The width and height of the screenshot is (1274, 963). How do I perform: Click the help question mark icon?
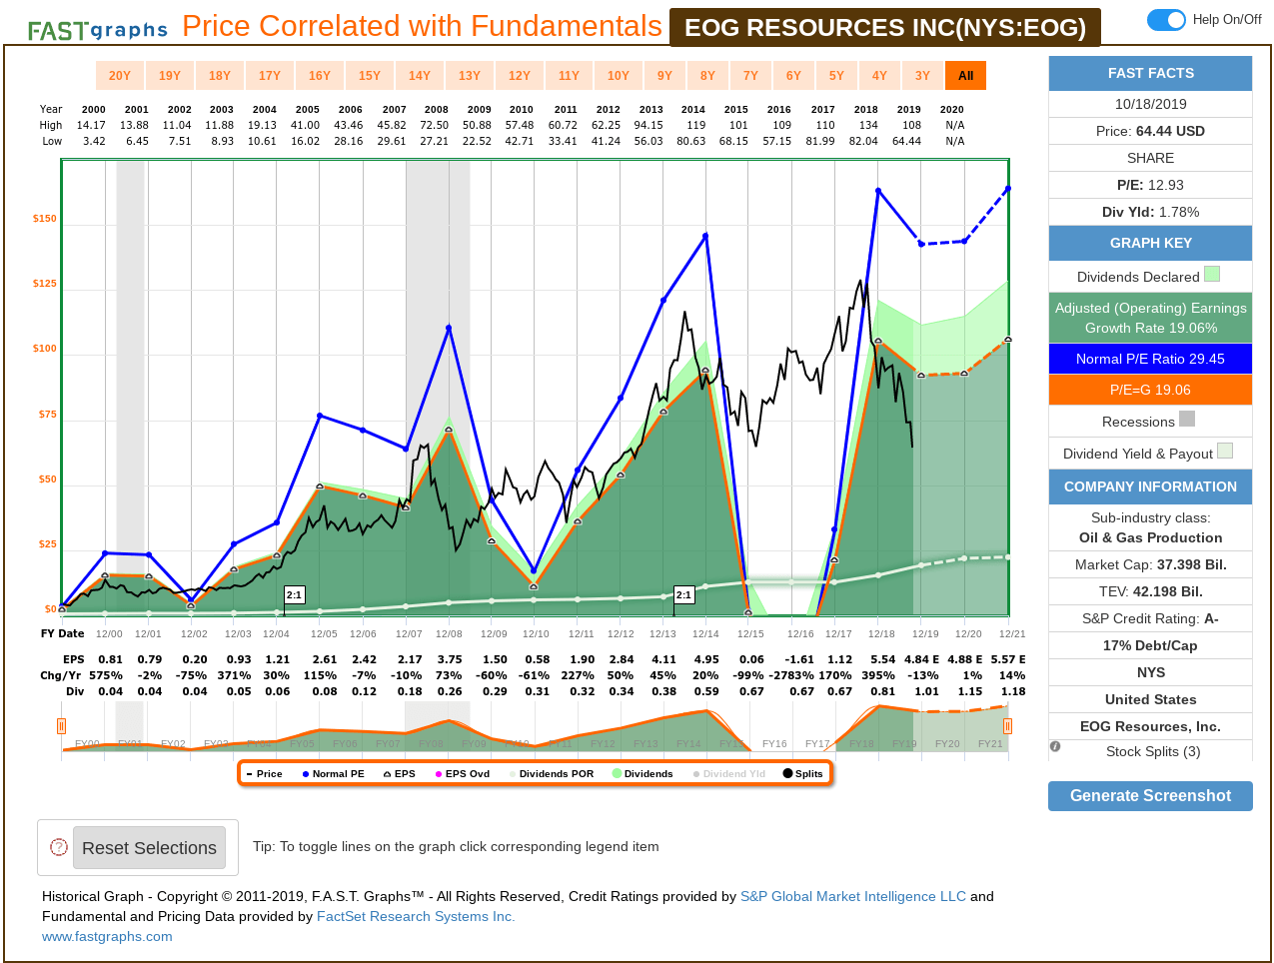pos(59,847)
